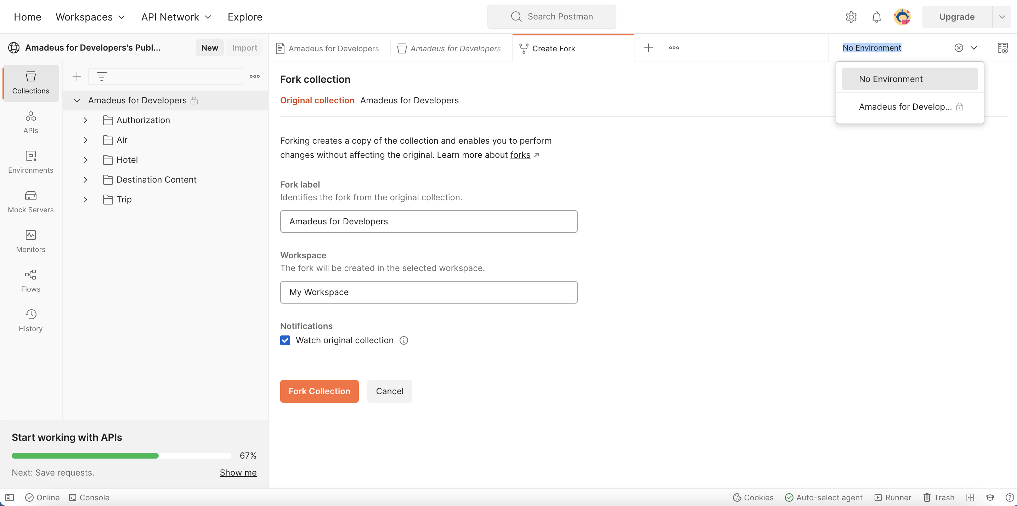Open the Workspaces dropdown menu

[90, 17]
